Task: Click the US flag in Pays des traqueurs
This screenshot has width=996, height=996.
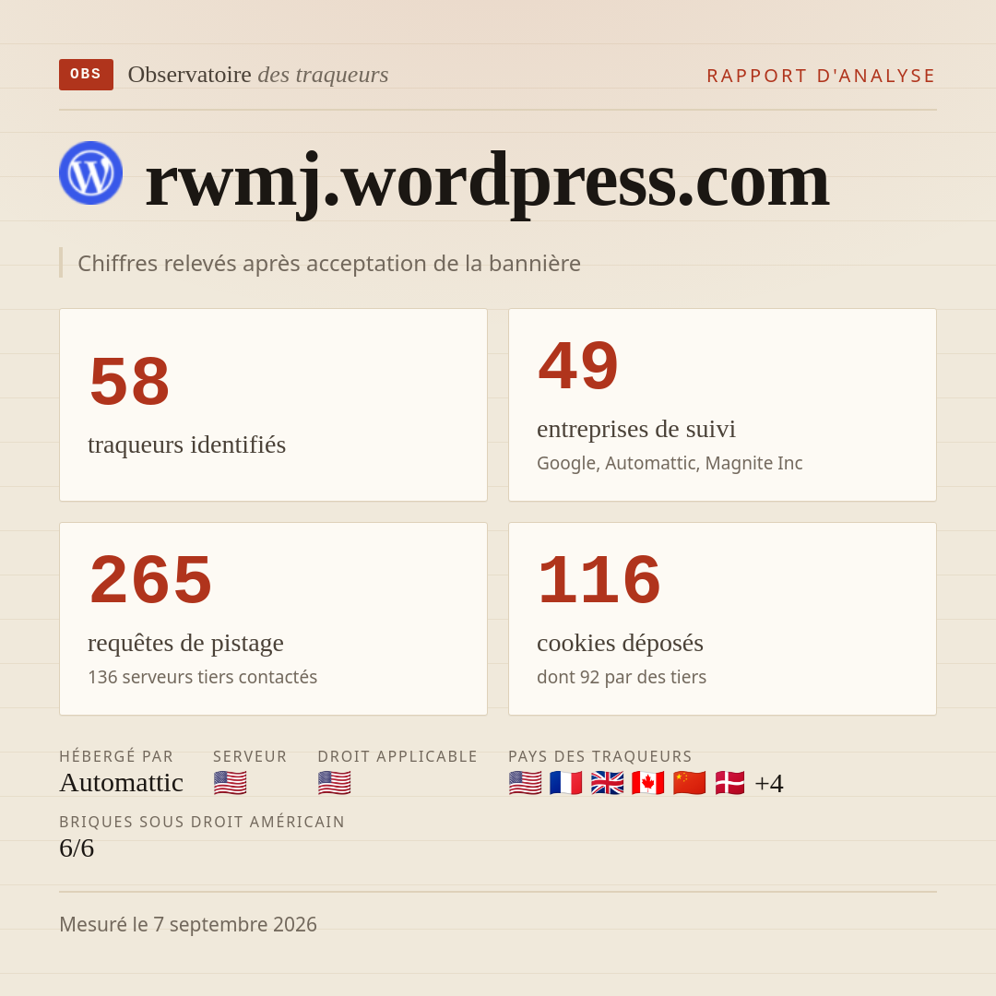Action: pos(526,783)
